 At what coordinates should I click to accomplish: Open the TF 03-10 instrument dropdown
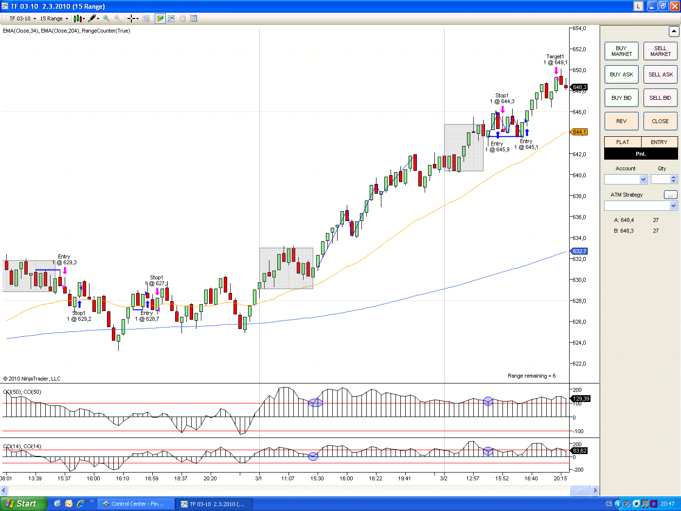(x=22, y=18)
